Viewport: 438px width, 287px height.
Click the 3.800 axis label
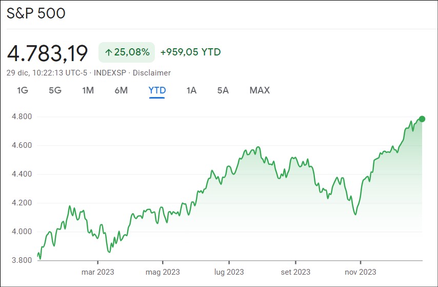click(x=22, y=260)
